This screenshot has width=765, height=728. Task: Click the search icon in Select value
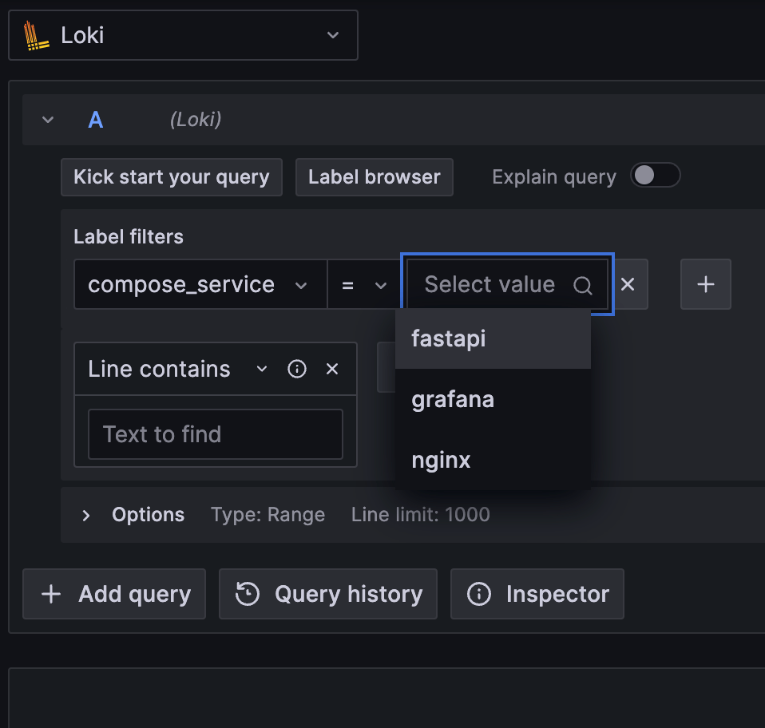(583, 285)
